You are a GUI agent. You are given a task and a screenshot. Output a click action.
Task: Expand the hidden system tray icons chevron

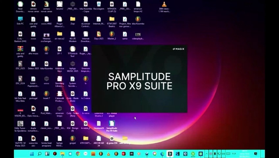(x=207, y=154)
